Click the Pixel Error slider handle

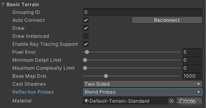(87, 52)
